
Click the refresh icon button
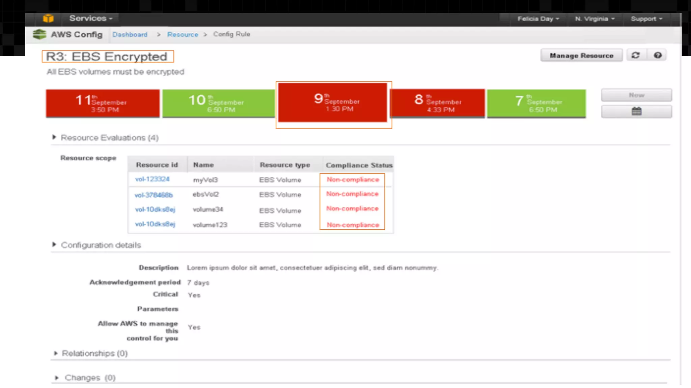[x=636, y=55]
